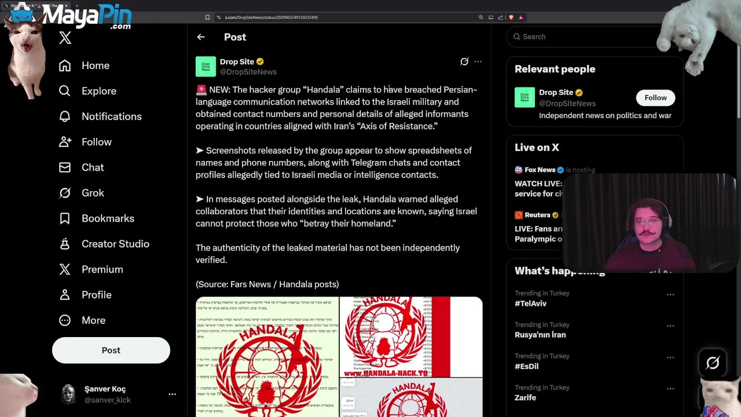Click the search magnifier icon
The width and height of the screenshot is (741, 417).
coord(517,36)
